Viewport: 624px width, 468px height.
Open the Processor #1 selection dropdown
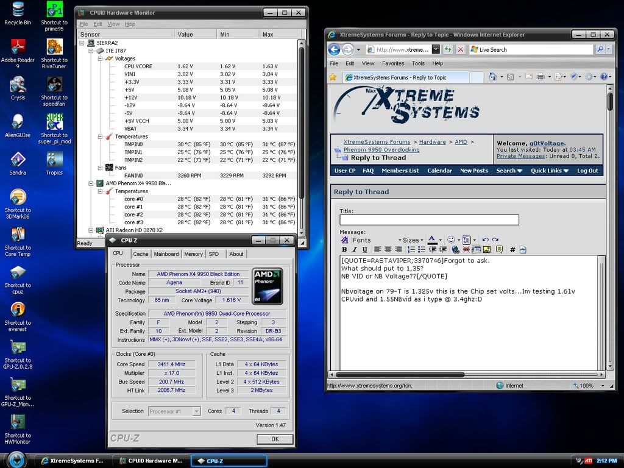(x=196, y=411)
